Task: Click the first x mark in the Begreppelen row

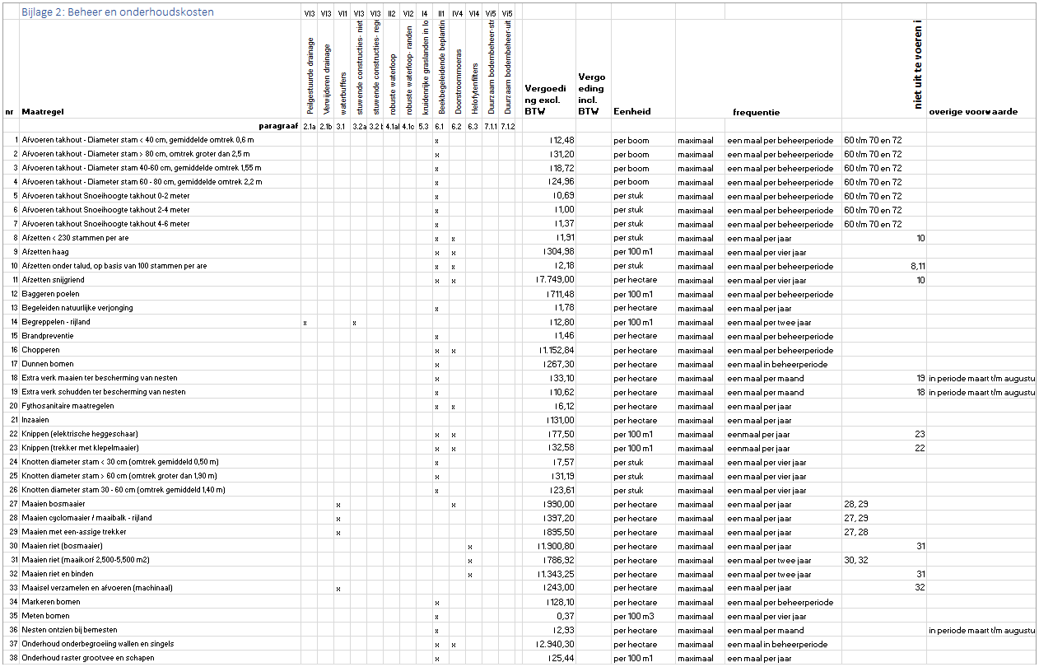Action: [305, 323]
